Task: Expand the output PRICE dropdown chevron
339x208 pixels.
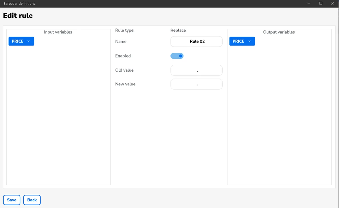Action: (x=250, y=41)
